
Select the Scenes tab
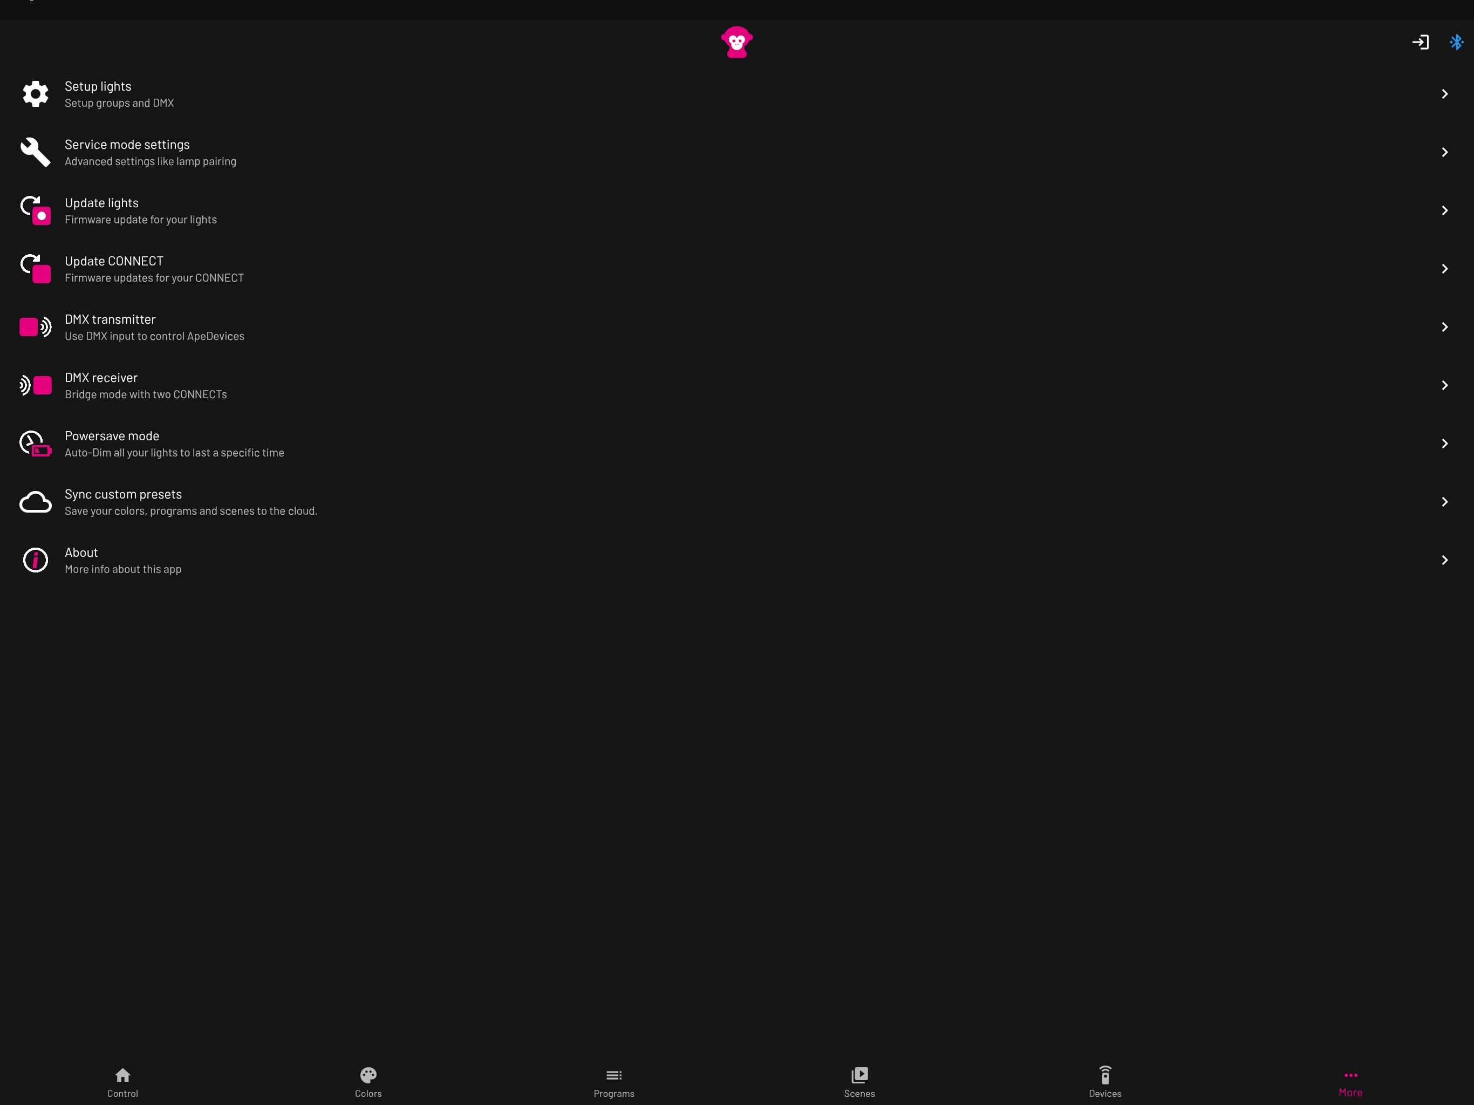(x=859, y=1080)
